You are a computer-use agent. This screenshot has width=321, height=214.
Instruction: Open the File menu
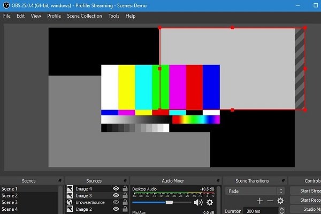tap(7, 16)
